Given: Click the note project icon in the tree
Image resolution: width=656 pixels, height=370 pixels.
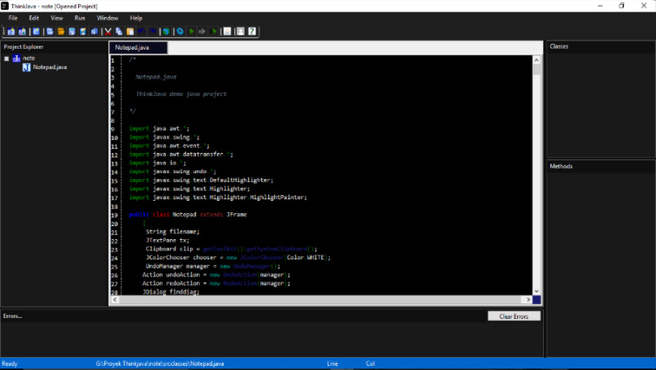Looking at the screenshot, I should tap(16, 59).
